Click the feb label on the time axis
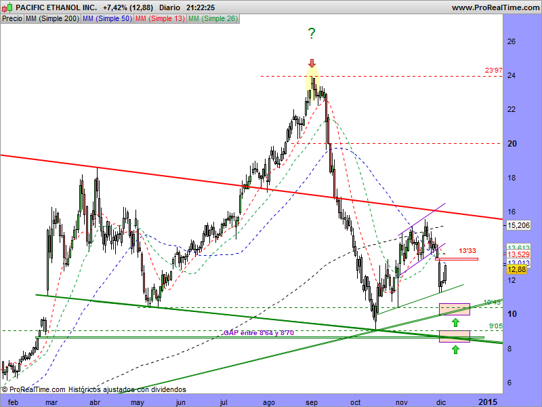 point(13,402)
